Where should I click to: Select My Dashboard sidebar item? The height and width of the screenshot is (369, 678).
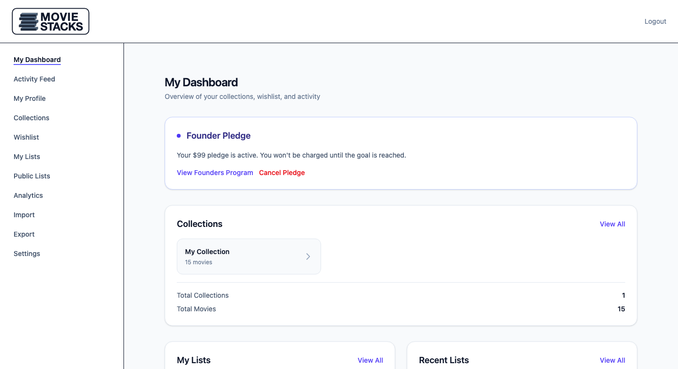pyautogui.click(x=37, y=60)
